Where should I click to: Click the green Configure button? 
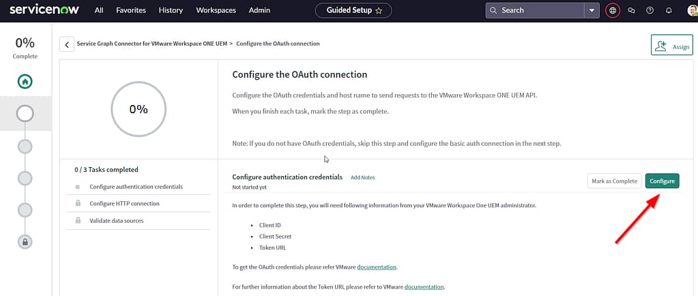pos(662,181)
